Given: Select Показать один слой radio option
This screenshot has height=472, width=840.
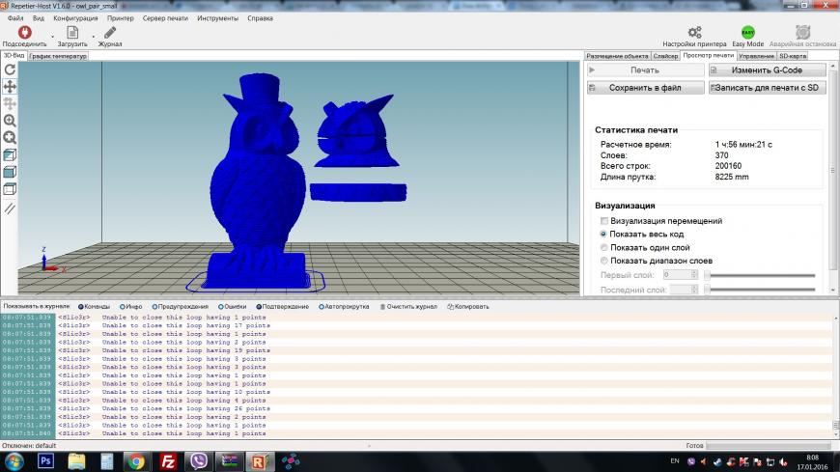Looking at the screenshot, I should [x=603, y=247].
